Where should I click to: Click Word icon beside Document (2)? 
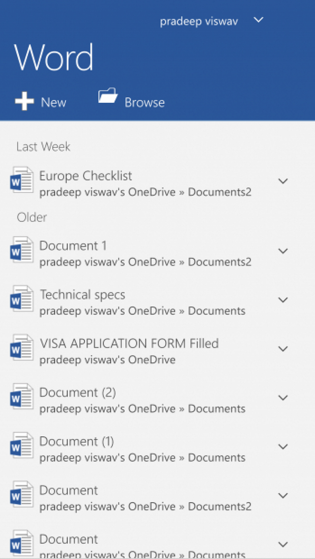pos(22,396)
